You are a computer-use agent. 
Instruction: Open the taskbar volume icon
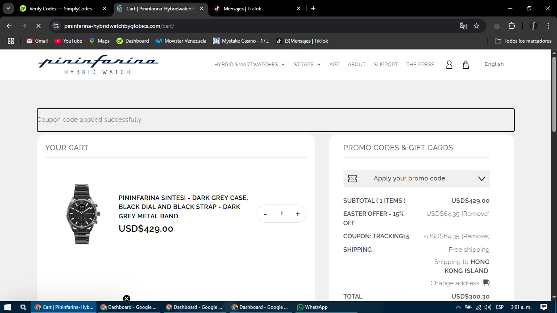pyautogui.click(x=488, y=307)
